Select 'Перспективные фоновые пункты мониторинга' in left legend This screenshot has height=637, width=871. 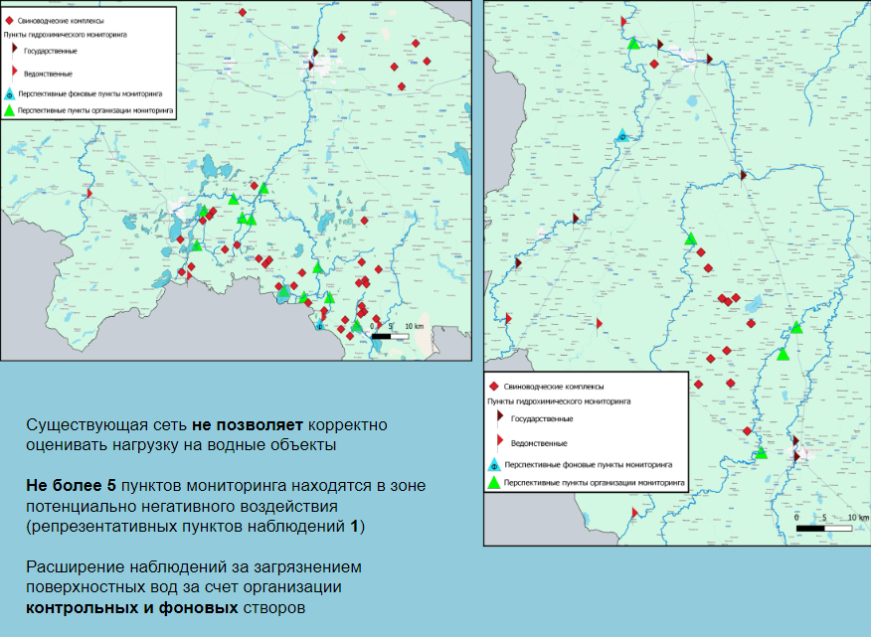click(90, 93)
